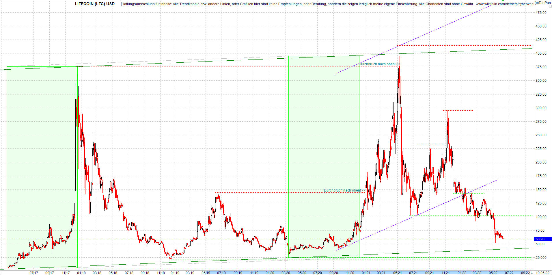
Task: Click the 11.17 time axis label
Action: click(x=66, y=273)
